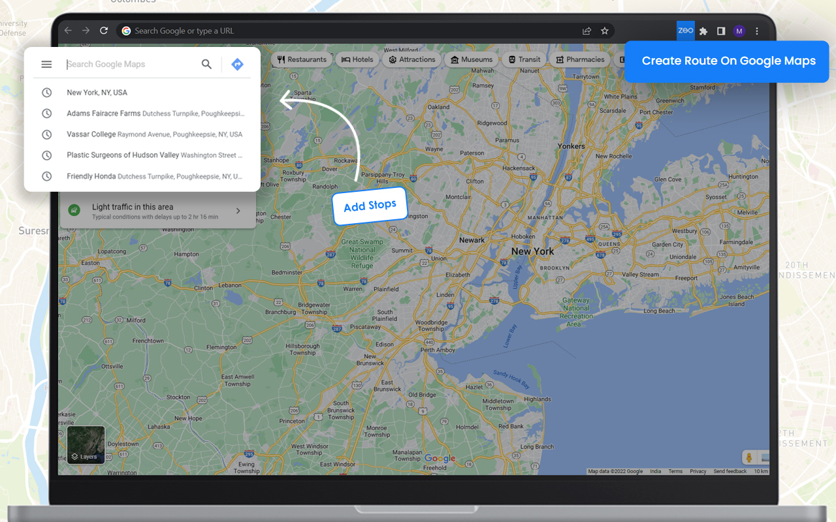Click the search magnifier icon
This screenshot has height=522, width=836.
(206, 64)
